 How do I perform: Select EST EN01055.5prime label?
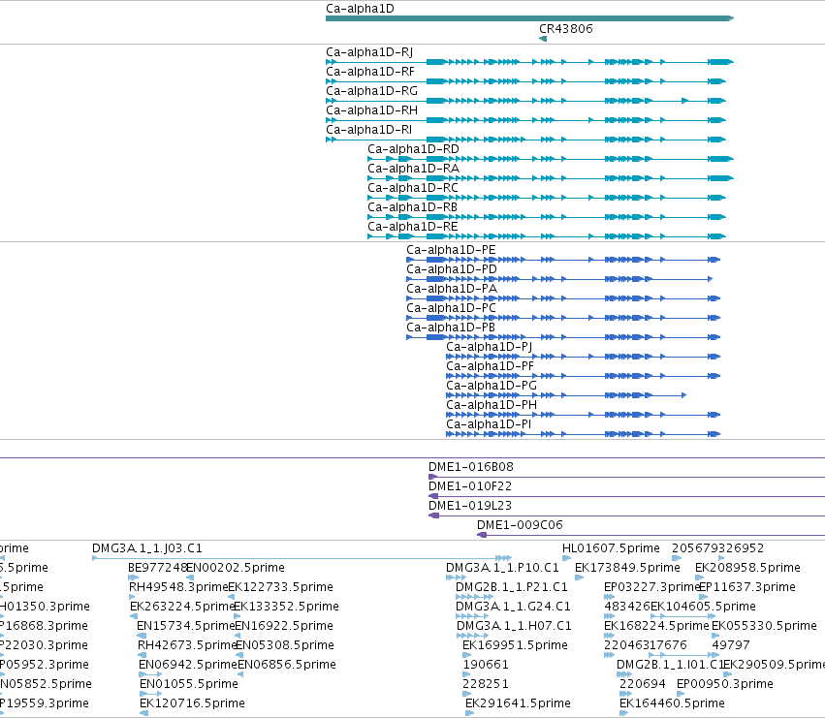[x=189, y=684]
